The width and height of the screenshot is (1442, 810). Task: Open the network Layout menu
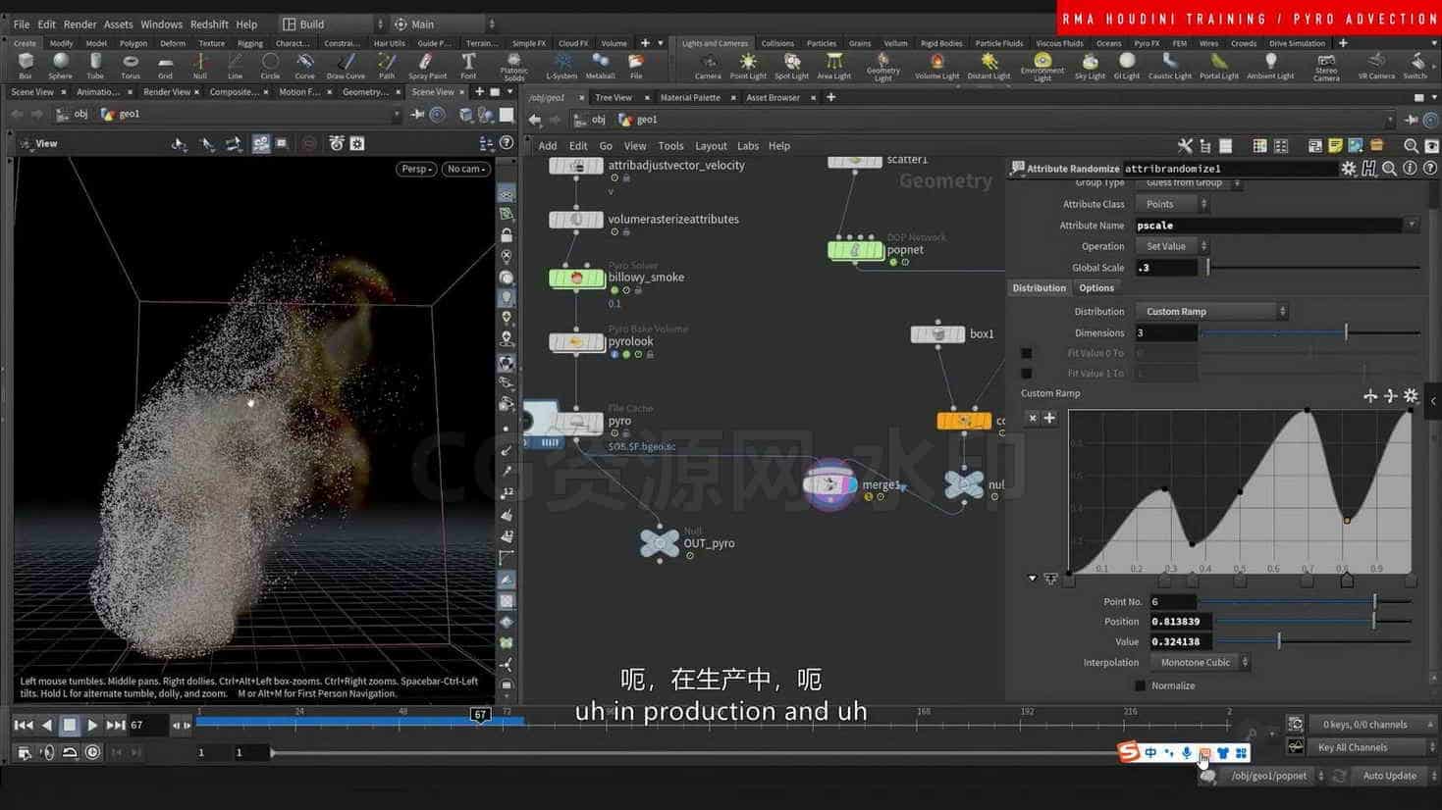[711, 146]
